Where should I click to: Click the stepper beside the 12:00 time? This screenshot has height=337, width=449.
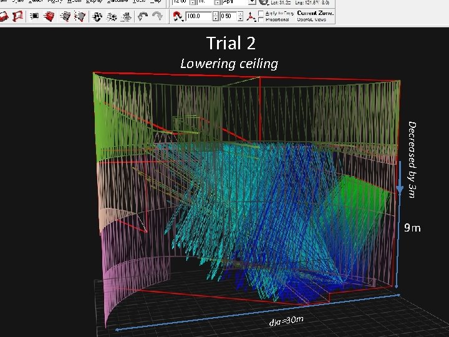pyautogui.click(x=193, y=2)
